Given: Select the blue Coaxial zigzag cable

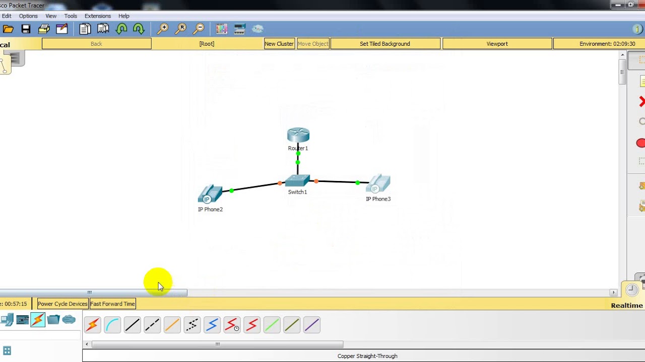Looking at the screenshot, I should point(212,325).
